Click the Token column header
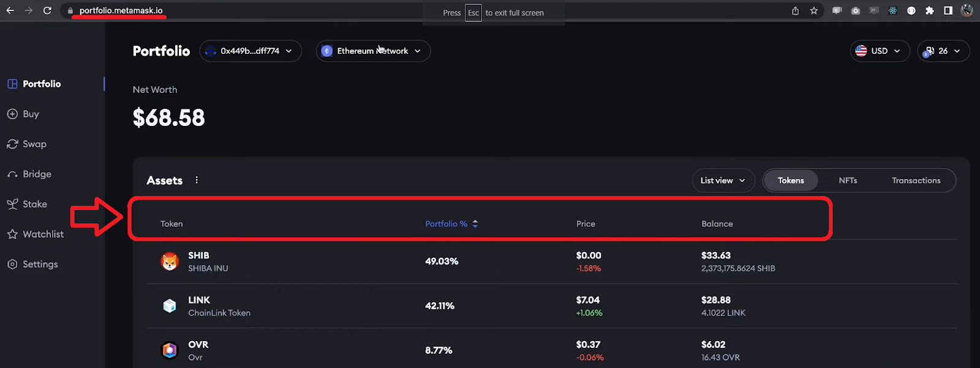 (171, 224)
